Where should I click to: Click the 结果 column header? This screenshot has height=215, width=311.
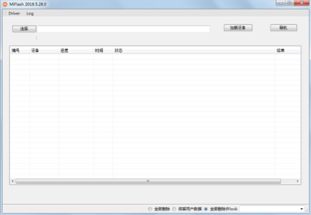pos(288,50)
